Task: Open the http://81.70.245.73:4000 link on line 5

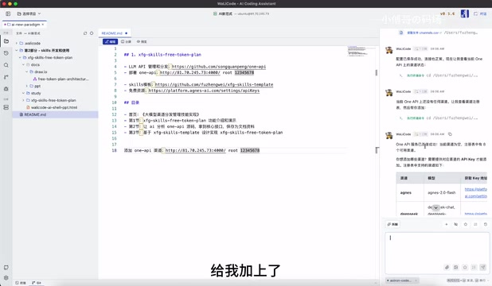Action: point(190,72)
